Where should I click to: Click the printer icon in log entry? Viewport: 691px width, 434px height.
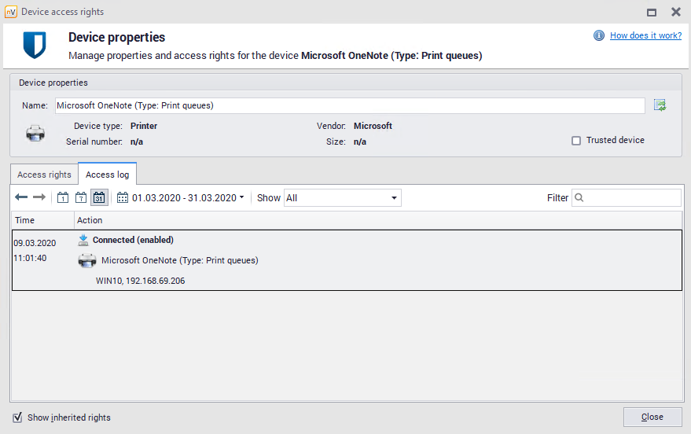pyautogui.click(x=86, y=260)
